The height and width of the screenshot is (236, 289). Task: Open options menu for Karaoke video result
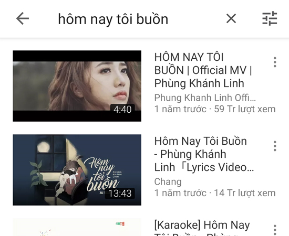[x=275, y=230]
